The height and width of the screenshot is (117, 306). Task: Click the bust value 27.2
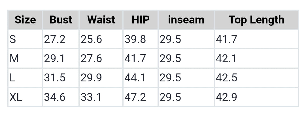55,39
